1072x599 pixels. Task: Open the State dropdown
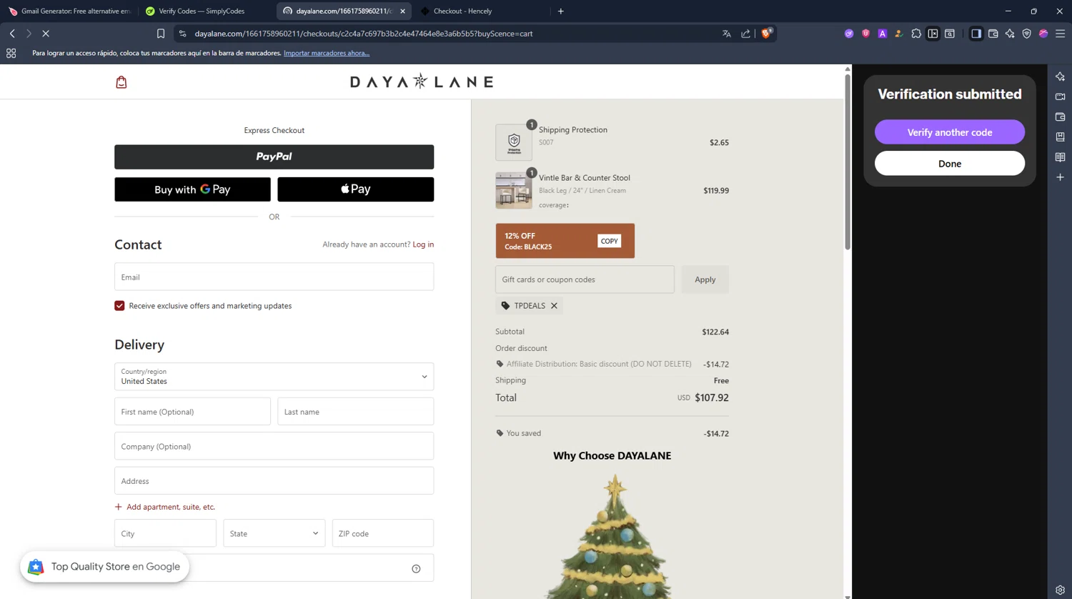point(274,533)
